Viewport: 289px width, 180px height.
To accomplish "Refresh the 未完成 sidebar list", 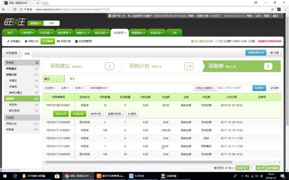I will point(37,62).
